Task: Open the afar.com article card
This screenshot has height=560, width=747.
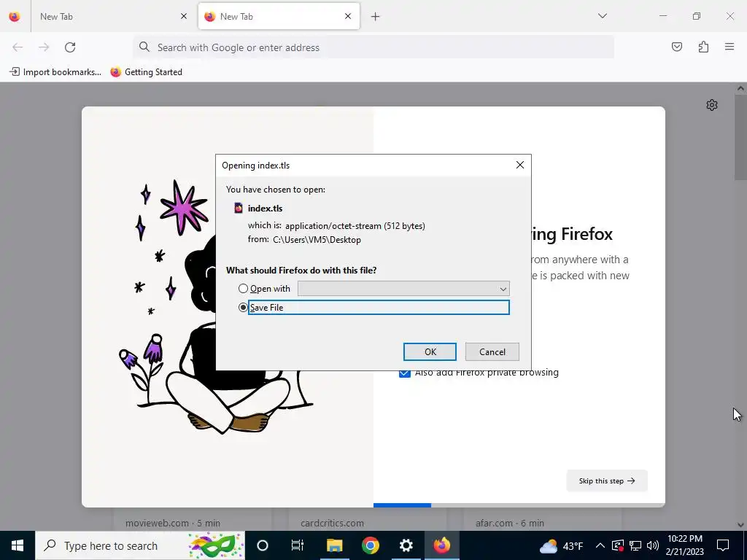Action: [543, 519]
